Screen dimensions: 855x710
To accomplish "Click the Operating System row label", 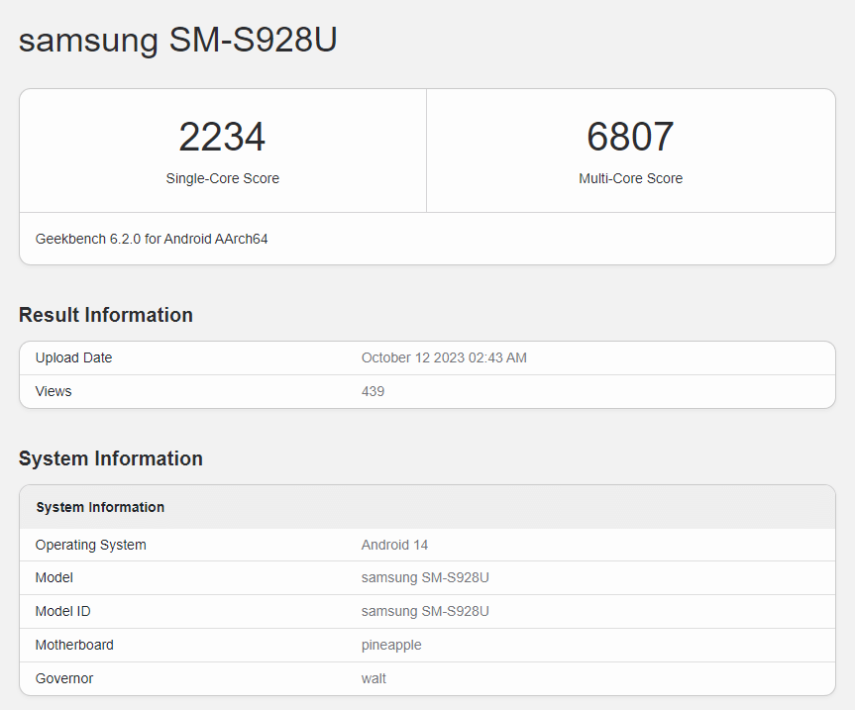I will (x=90, y=545).
